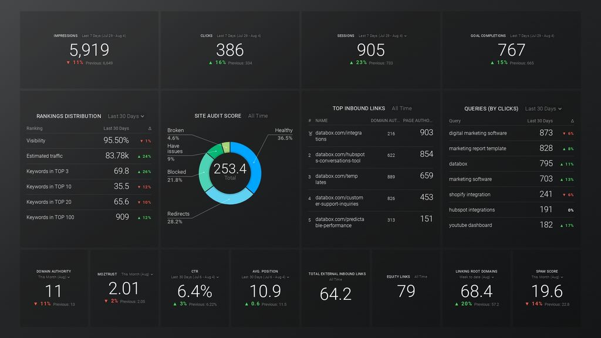Click the medal icon beside databox.com/integrations
The image size is (601, 338).
click(x=310, y=134)
